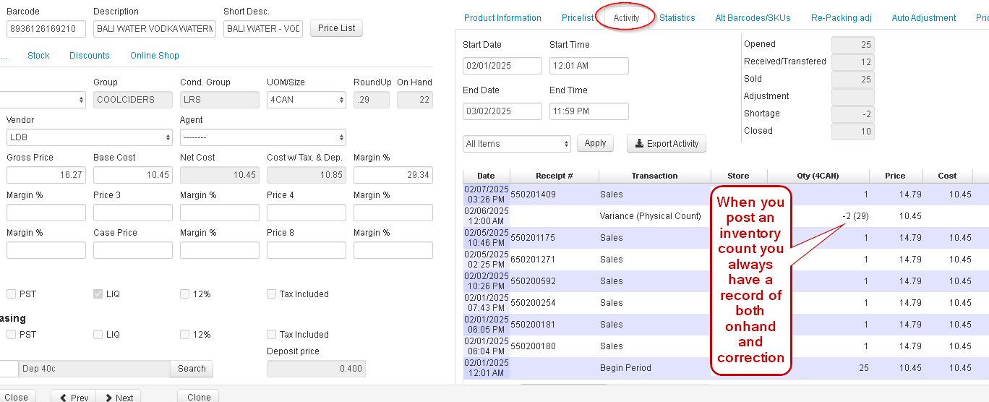Screen dimensions: 989x402
Task: Open the Alt Barcodes/SKUs tab
Action: [753, 18]
